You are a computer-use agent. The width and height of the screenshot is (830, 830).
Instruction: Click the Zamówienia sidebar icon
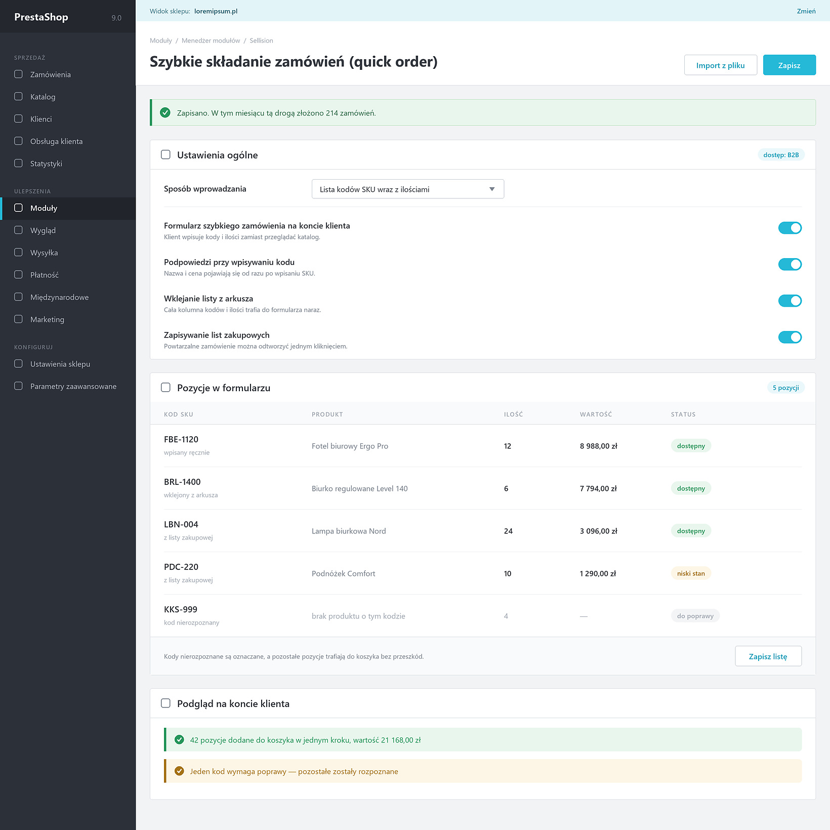pyautogui.click(x=18, y=74)
